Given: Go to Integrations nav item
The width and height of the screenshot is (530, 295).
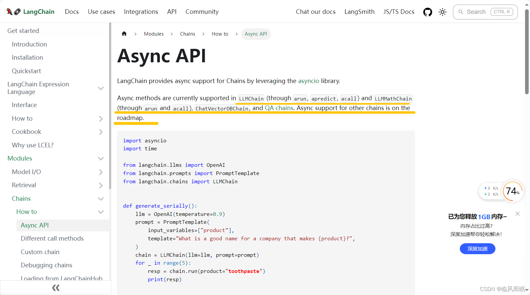Looking at the screenshot, I should coord(141,12).
